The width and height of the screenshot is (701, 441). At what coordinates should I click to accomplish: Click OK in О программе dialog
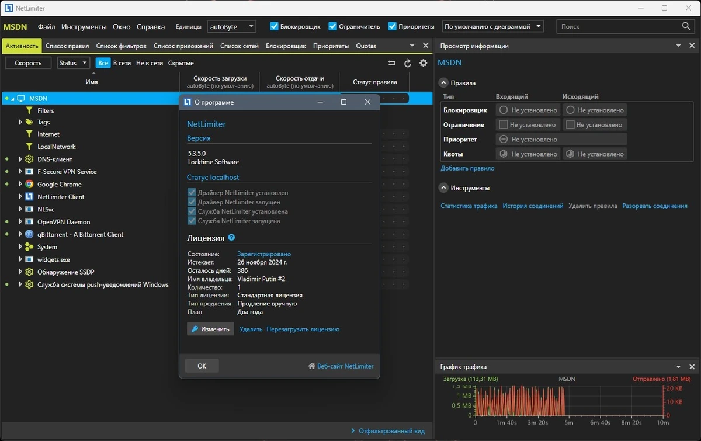202,366
